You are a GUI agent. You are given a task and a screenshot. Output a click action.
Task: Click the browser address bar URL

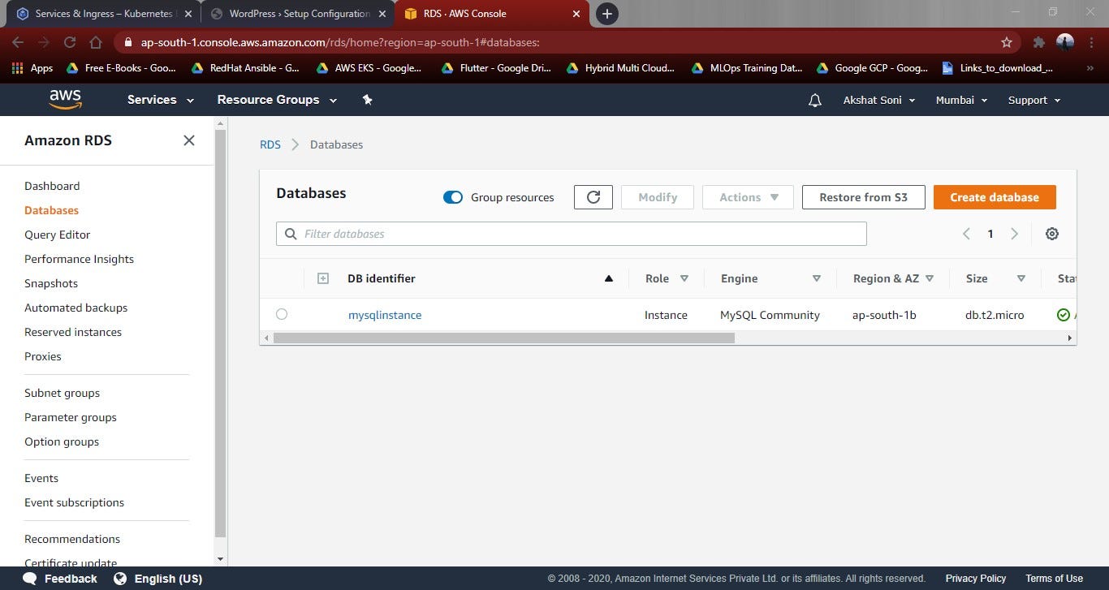click(339, 42)
